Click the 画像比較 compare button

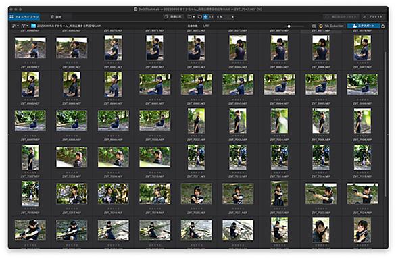[x=173, y=17]
